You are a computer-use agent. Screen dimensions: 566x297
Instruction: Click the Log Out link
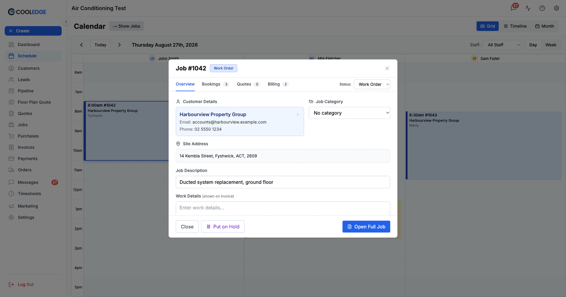pyautogui.click(x=21, y=285)
